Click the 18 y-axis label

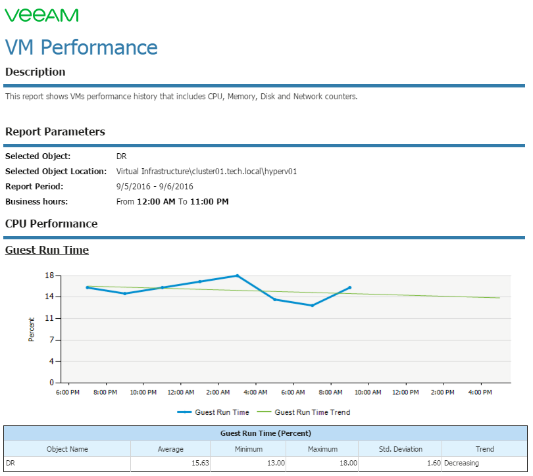pyautogui.click(x=49, y=275)
